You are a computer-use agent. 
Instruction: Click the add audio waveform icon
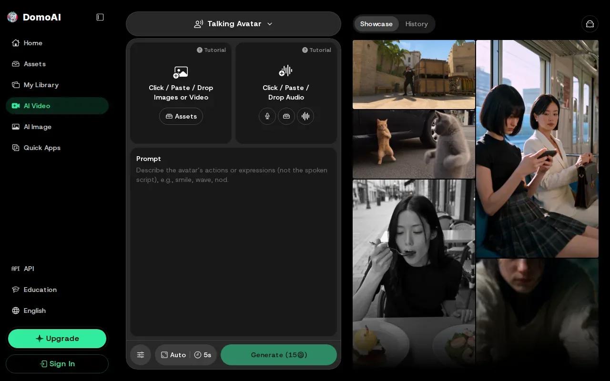click(x=285, y=71)
